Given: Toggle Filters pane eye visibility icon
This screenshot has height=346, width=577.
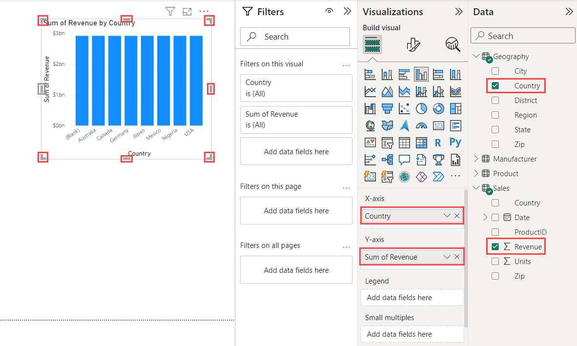Looking at the screenshot, I should pyautogui.click(x=330, y=11).
